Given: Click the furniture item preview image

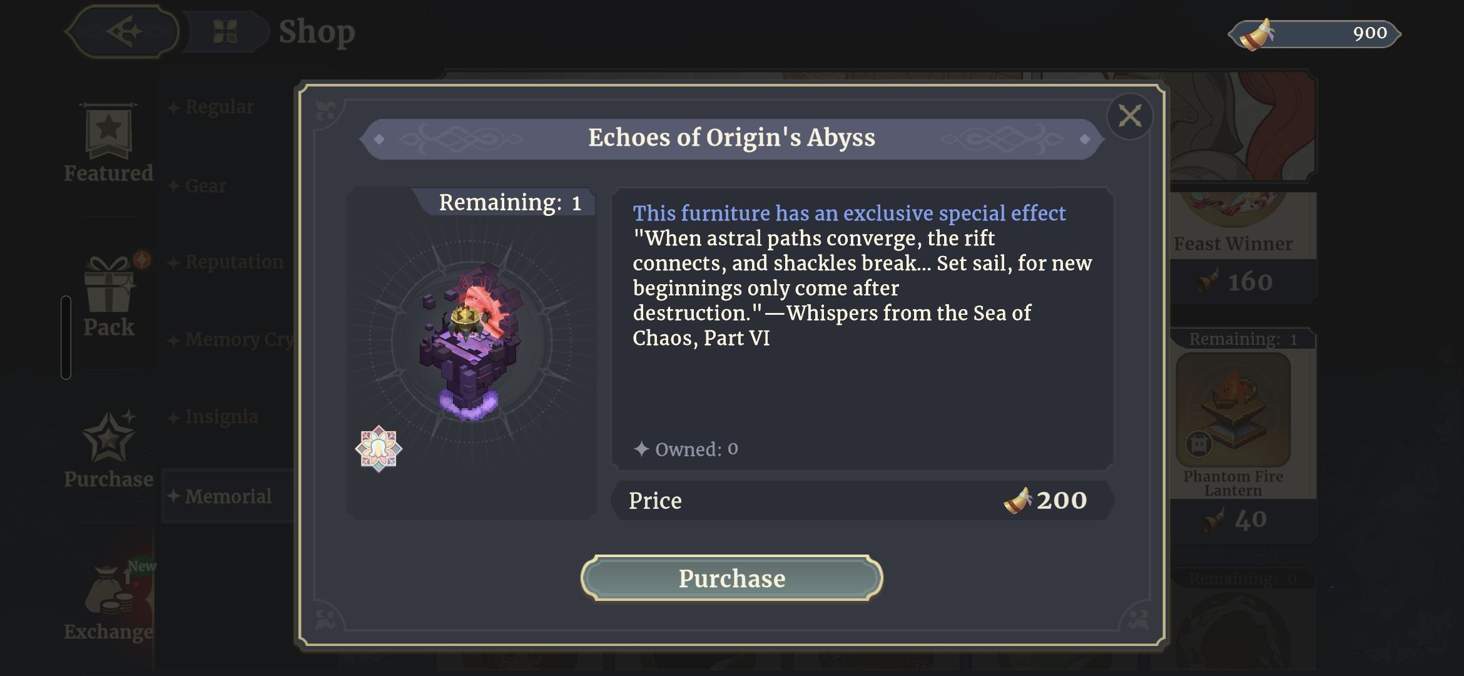Looking at the screenshot, I should coord(470,341).
